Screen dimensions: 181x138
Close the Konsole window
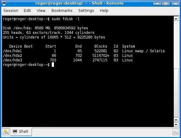pyautogui.click(x=175, y=3)
